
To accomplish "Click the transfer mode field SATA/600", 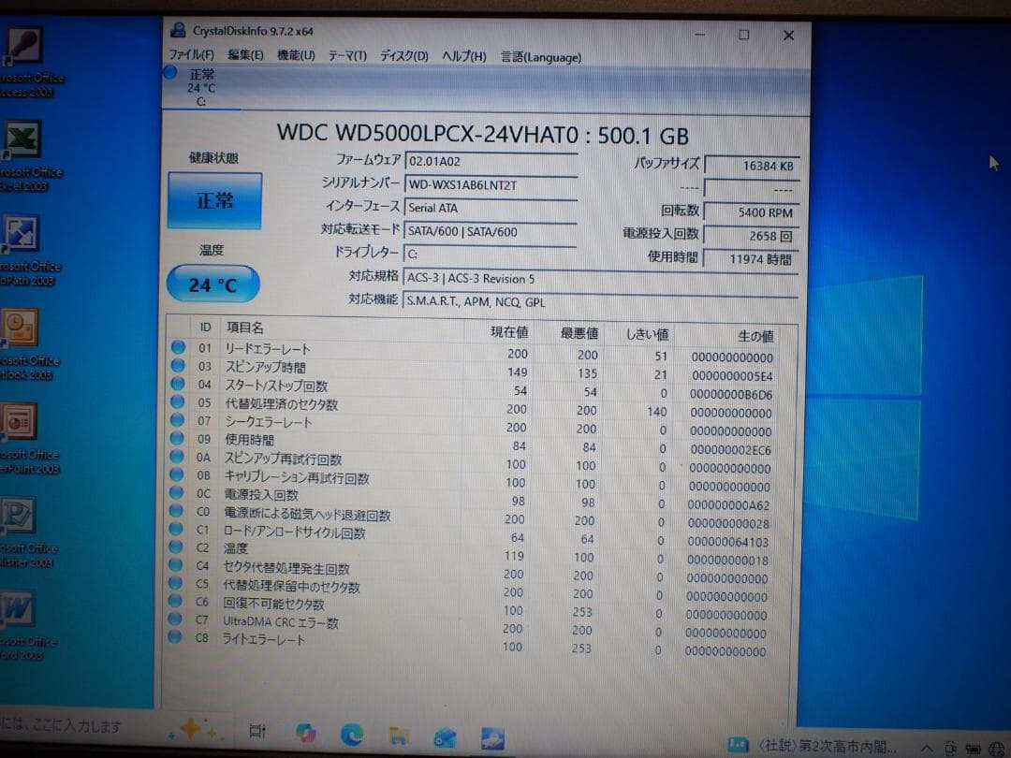I will click(490, 231).
